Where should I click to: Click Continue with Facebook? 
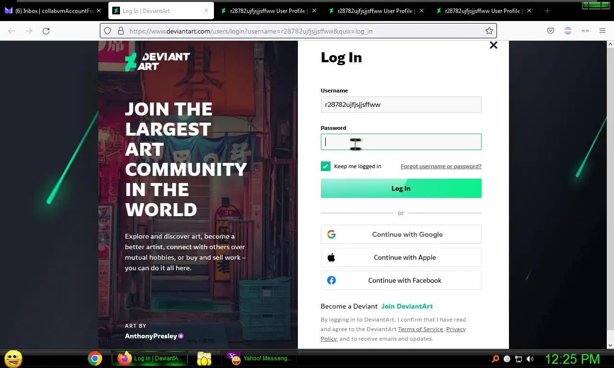tap(401, 280)
